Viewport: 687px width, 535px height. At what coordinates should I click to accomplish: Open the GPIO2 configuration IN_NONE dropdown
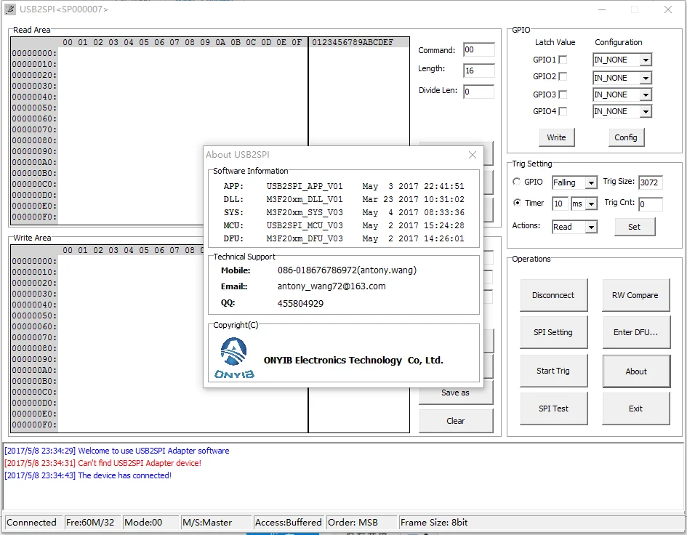[646, 77]
